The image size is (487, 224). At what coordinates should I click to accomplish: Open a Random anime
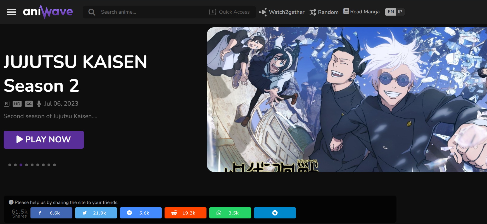(324, 12)
